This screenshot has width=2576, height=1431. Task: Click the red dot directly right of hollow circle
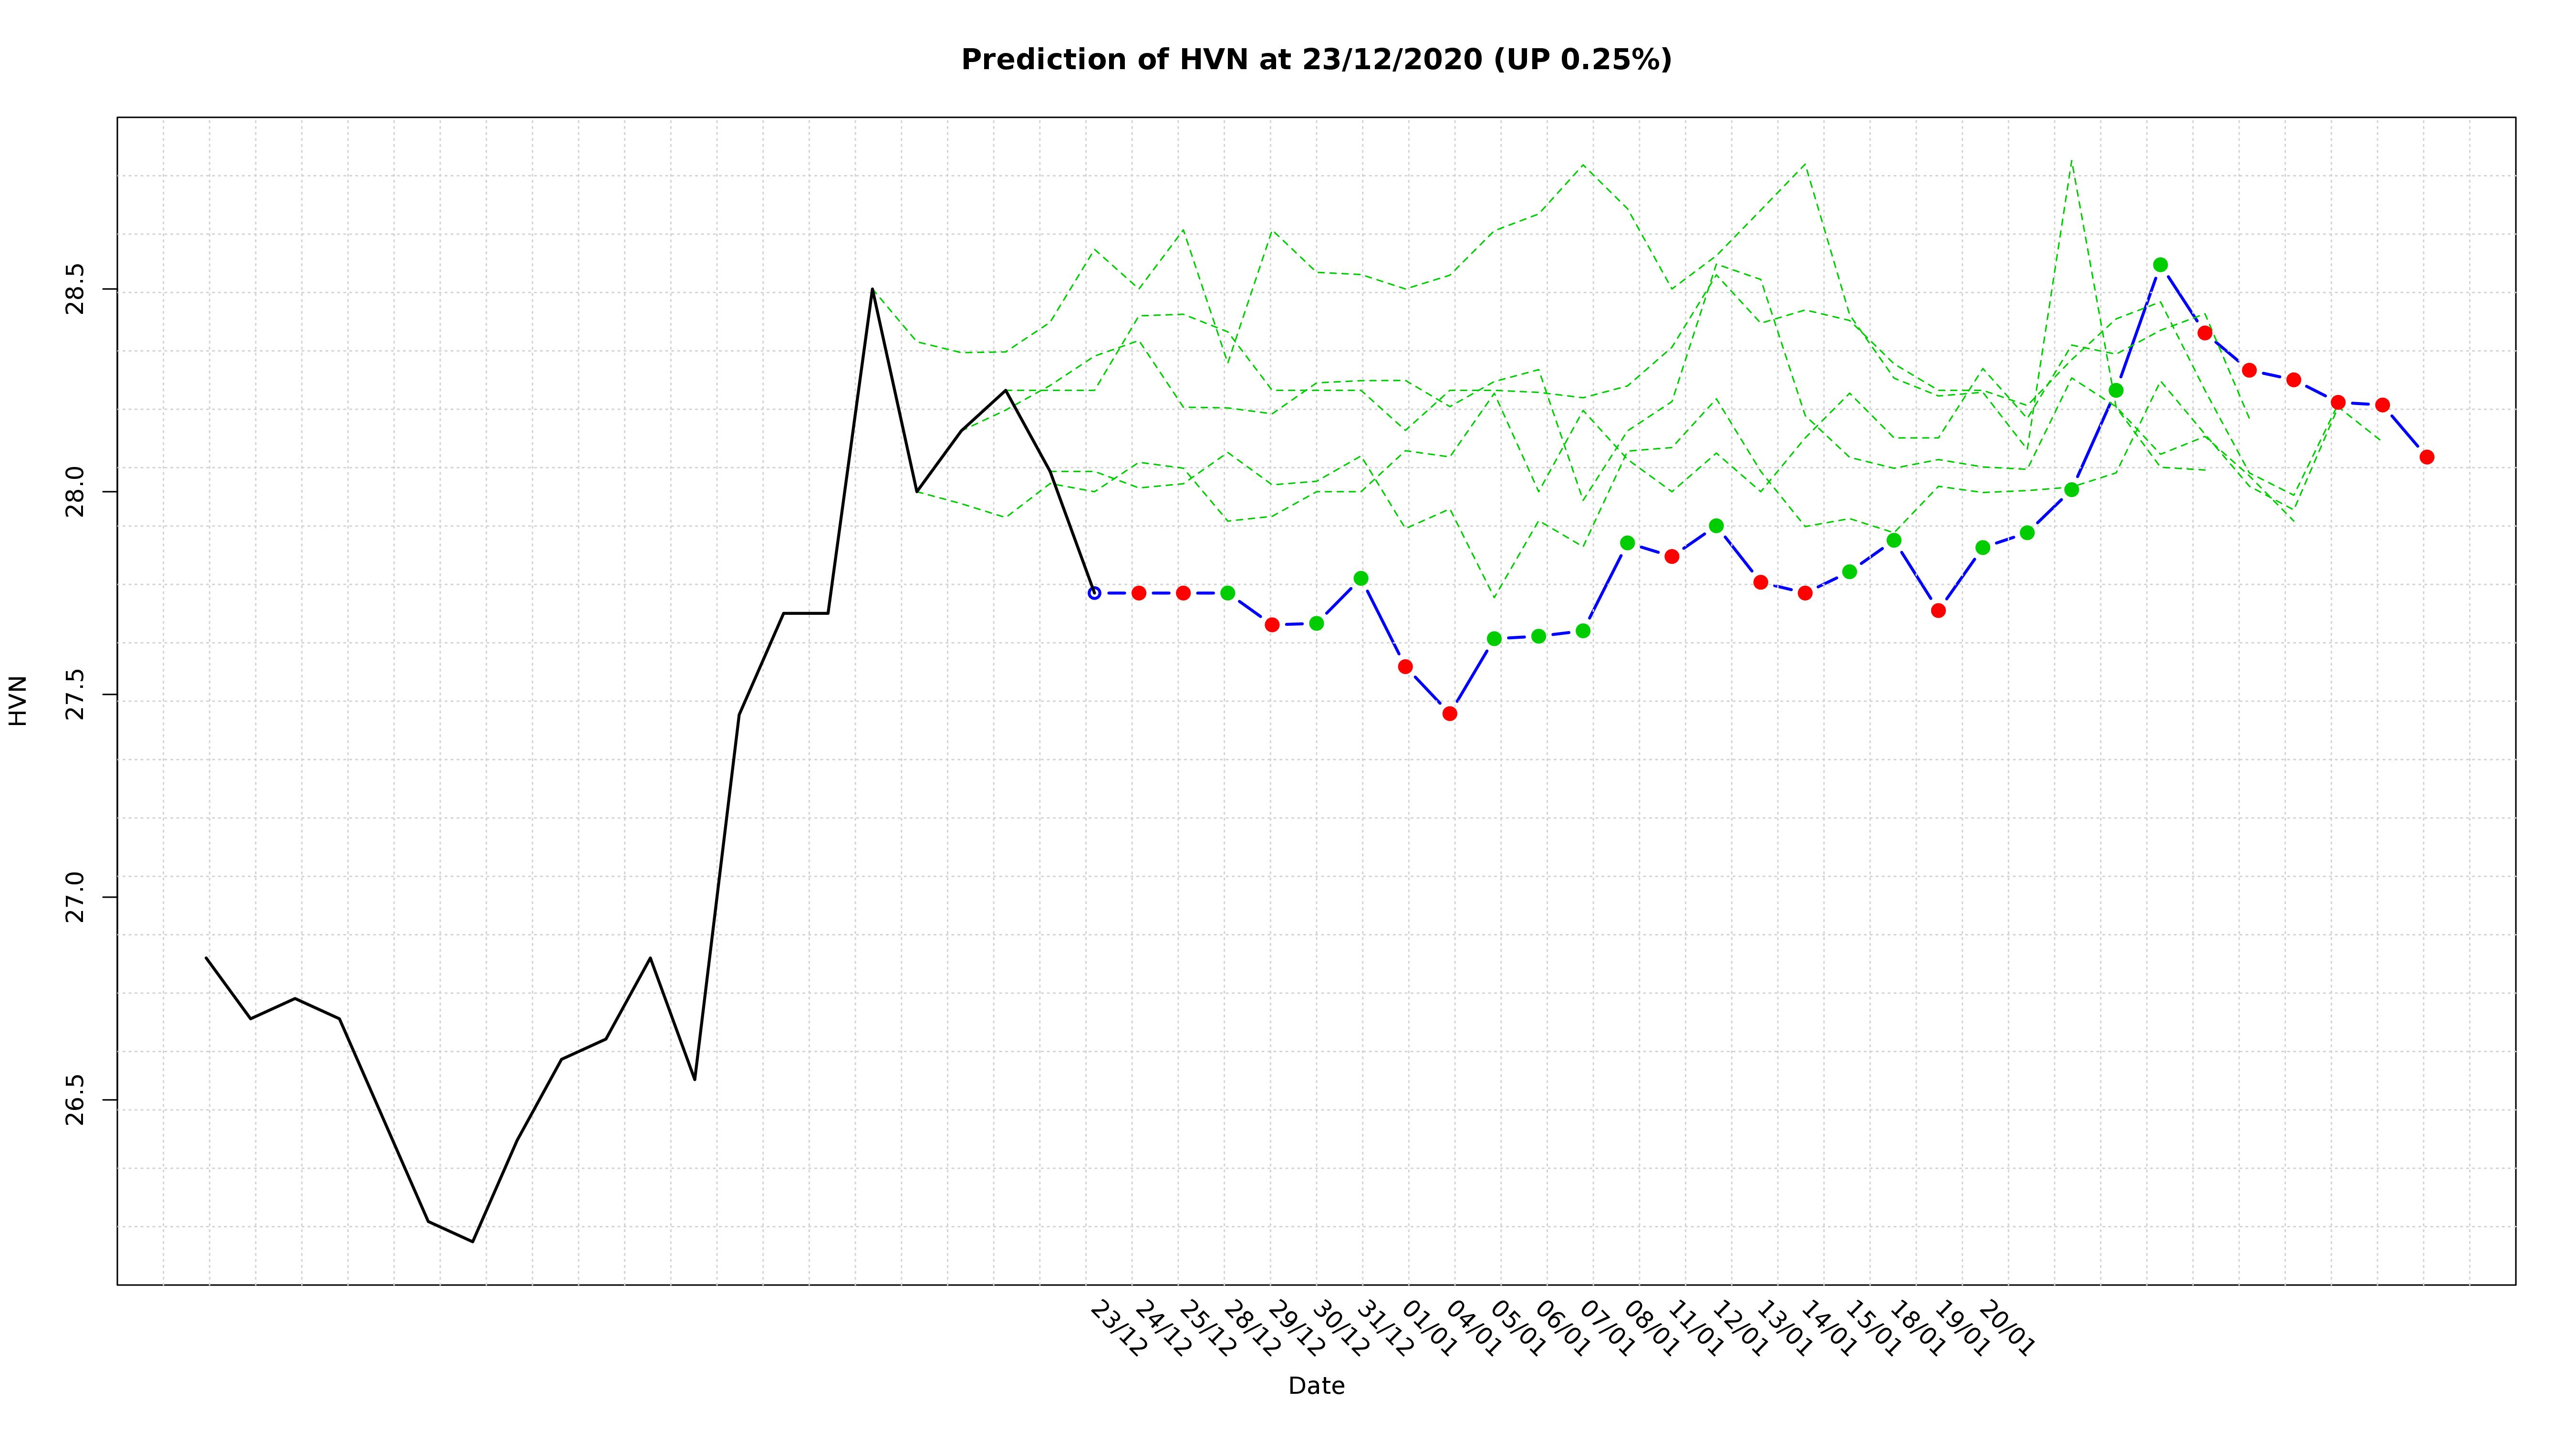tap(1138, 593)
